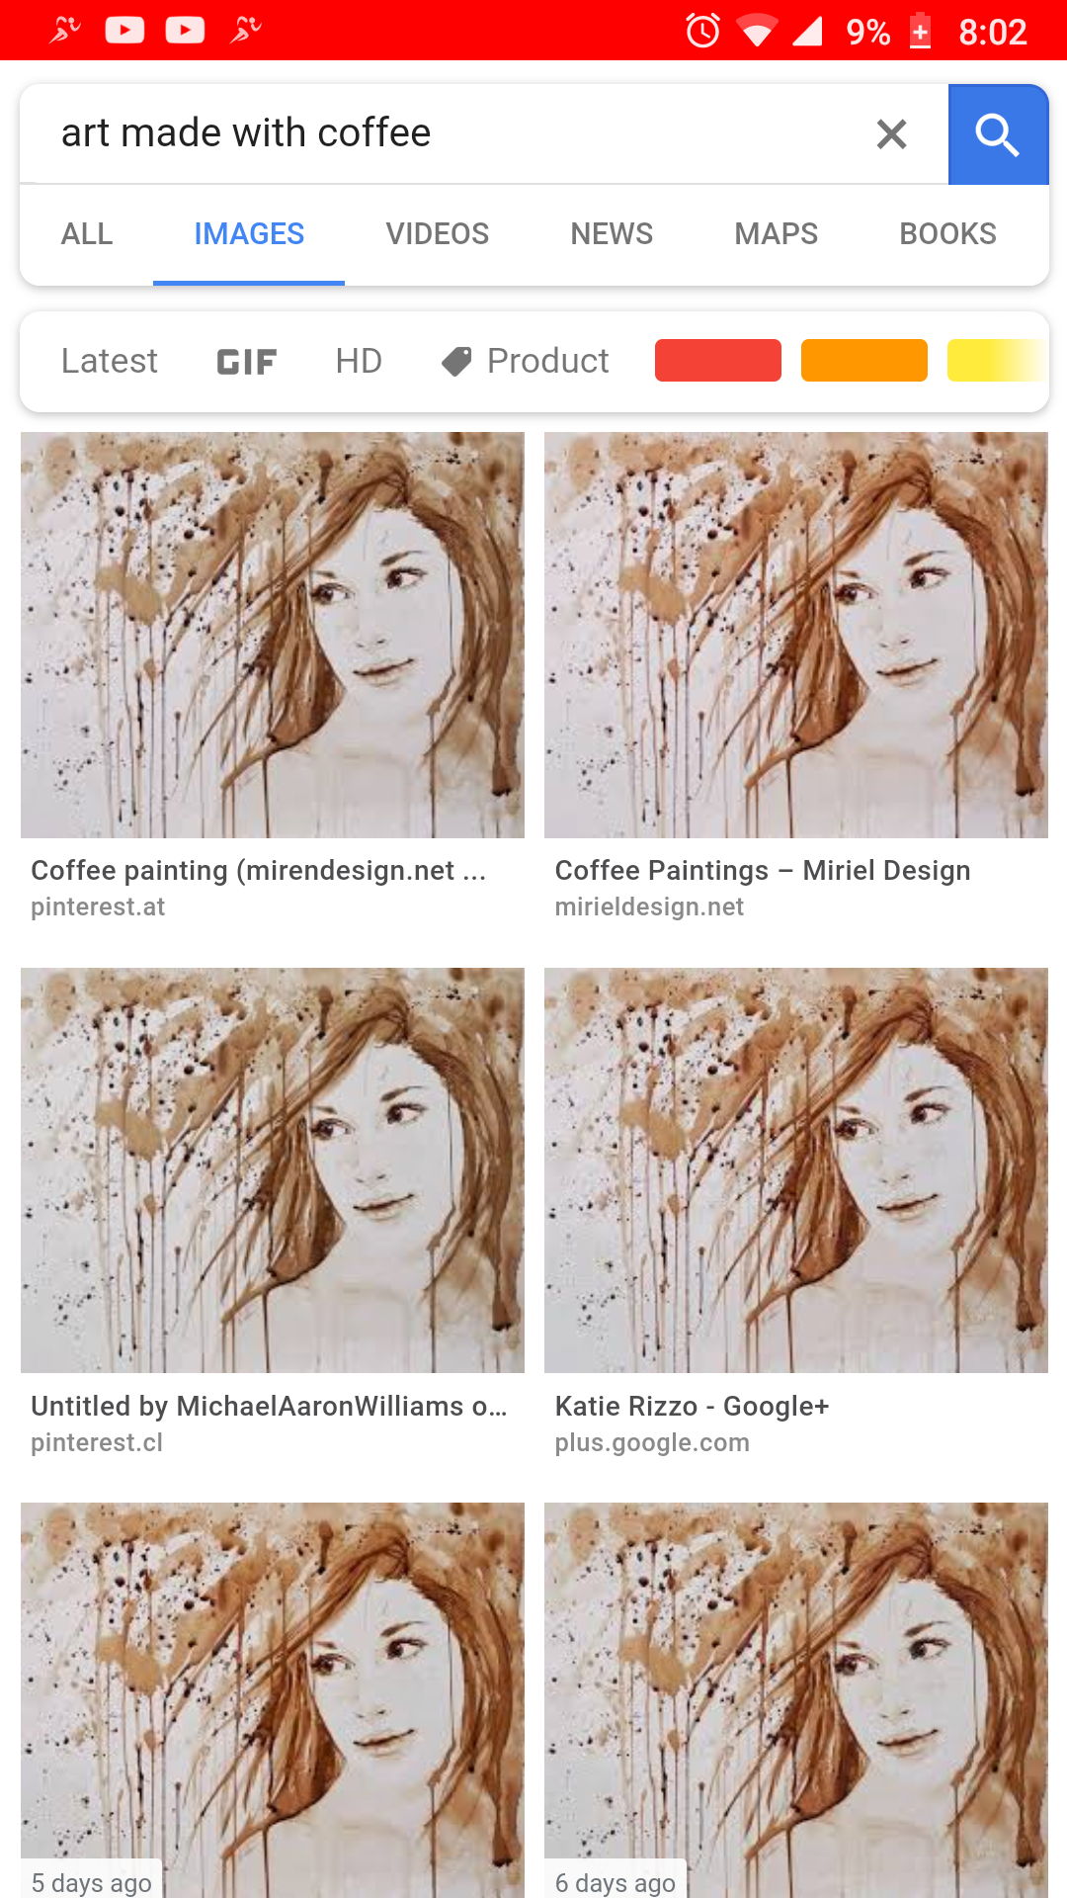Filter images by red color swatch
Image resolution: width=1067 pixels, height=1898 pixels.
click(x=718, y=360)
